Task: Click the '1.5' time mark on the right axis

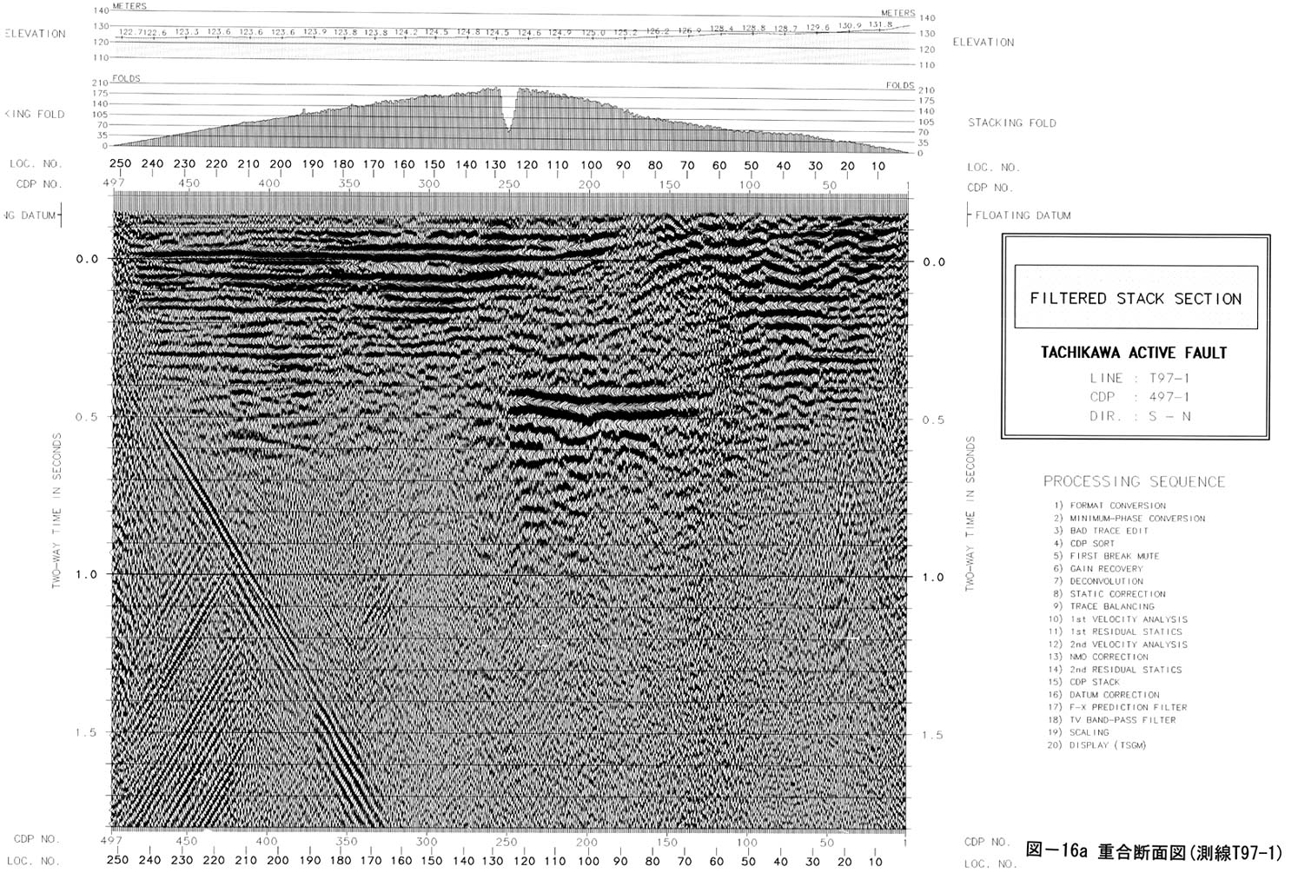Action: click(933, 735)
